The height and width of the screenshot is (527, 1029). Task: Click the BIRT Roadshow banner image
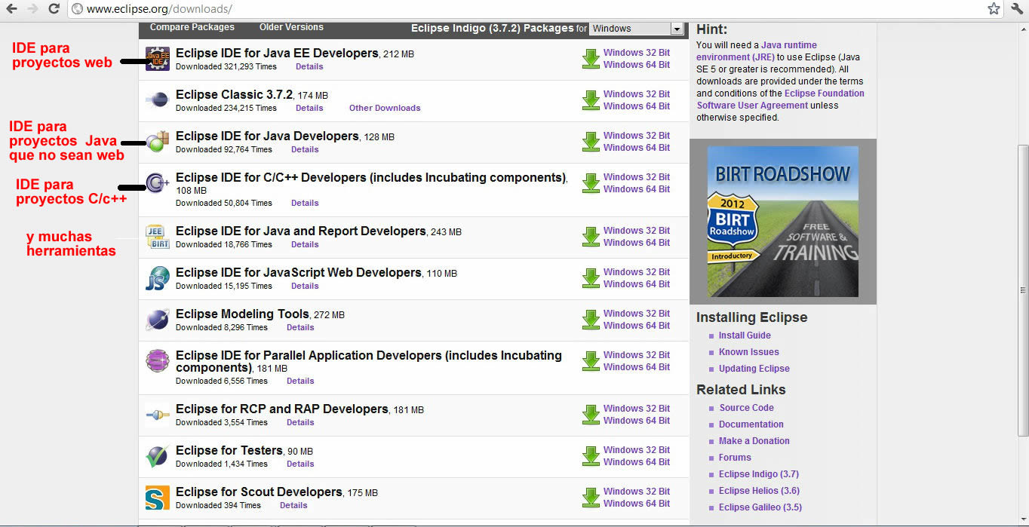[783, 222]
